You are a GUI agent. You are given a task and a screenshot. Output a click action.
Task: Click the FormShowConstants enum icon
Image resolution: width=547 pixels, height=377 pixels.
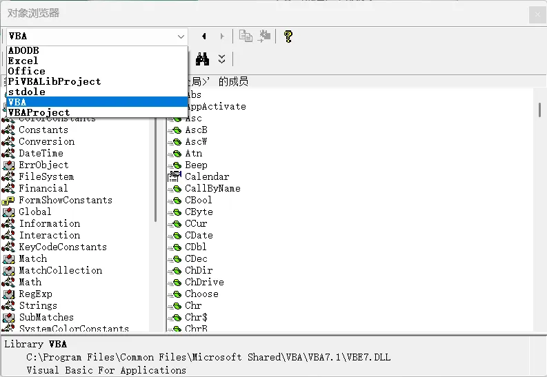click(x=8, y=201)
